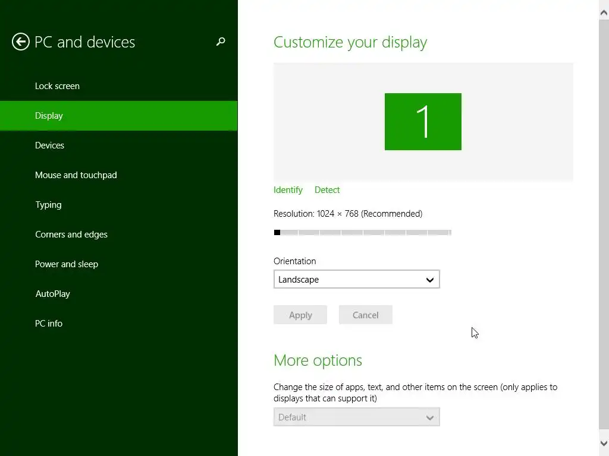Image resolution: width=609 pixels, height=456 pixels.
Task: Click the More options heading
Action: click(318, 360)
